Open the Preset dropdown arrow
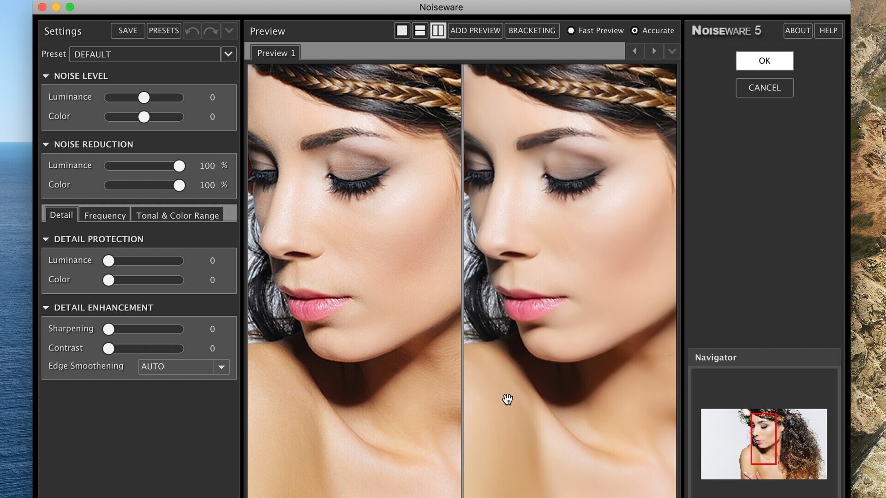The width and height of the screenshot is (886, 498). click(228, 54)
